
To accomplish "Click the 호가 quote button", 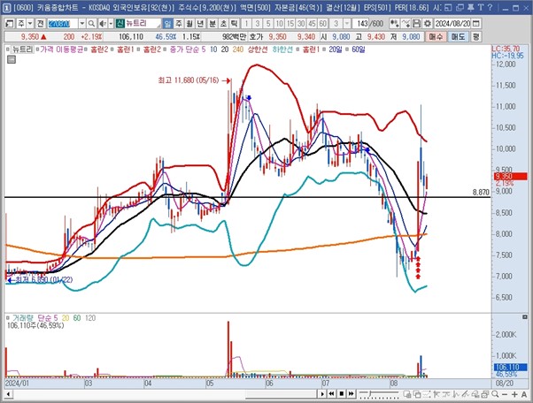I will point(256,36).
